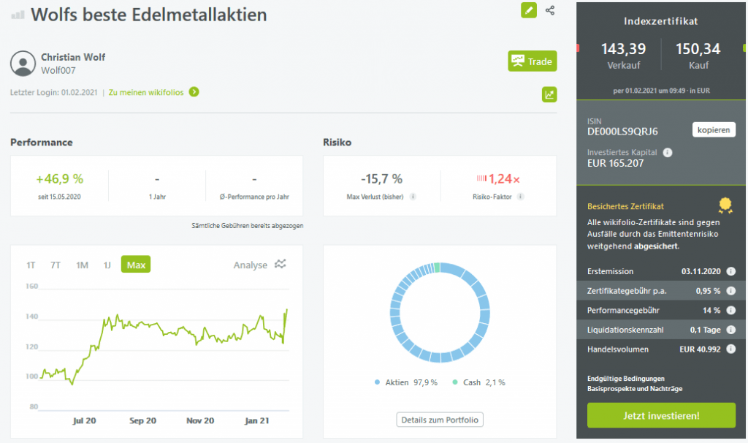Click the info icon beside Investiertes Kapital
This screenshot has height=443, width=748.
668,153
